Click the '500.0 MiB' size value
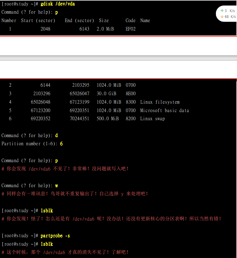The image size is (237, 258). pos(108,119)
